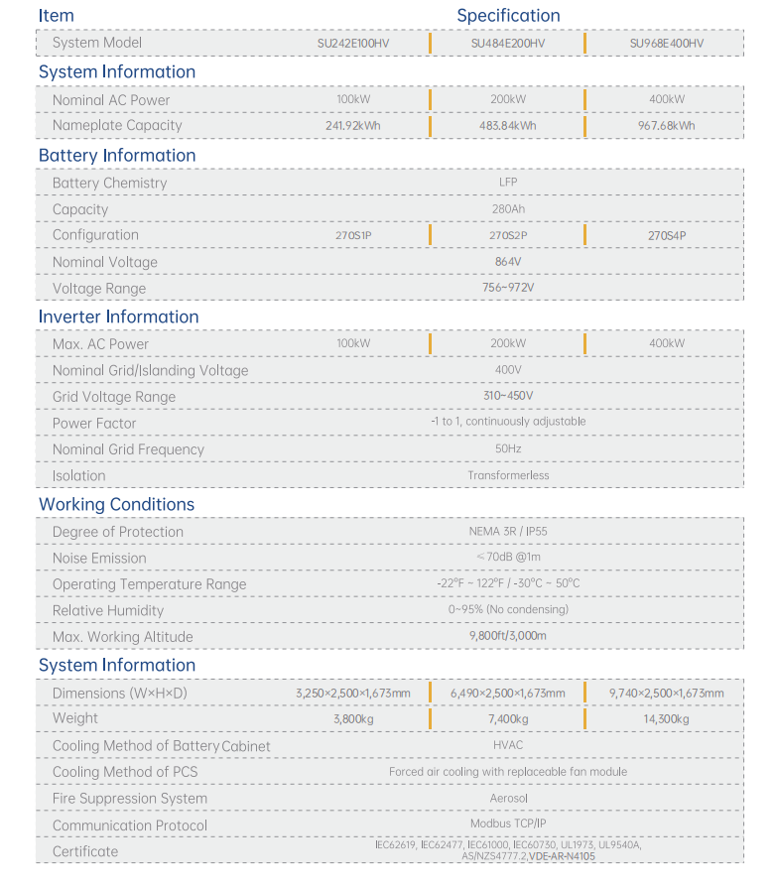Select the SU484E200HV model value
This screenshot has width=776, height=888.
tap(508, 44)
